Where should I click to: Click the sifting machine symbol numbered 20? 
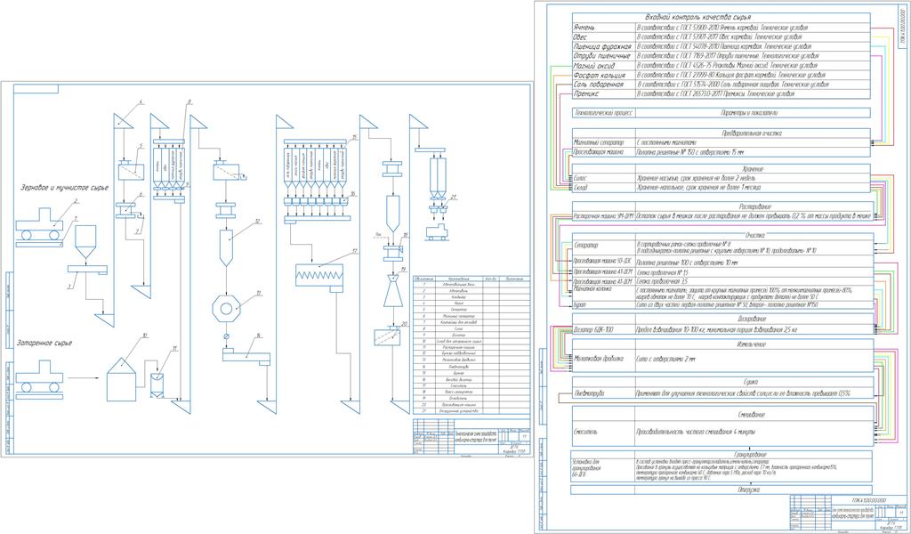click(x=386, y=337)
